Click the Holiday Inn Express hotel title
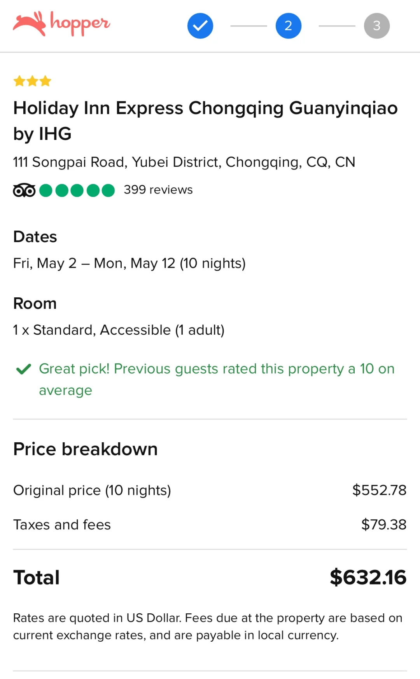The image size is (420, 679). [x=205, y=120]
